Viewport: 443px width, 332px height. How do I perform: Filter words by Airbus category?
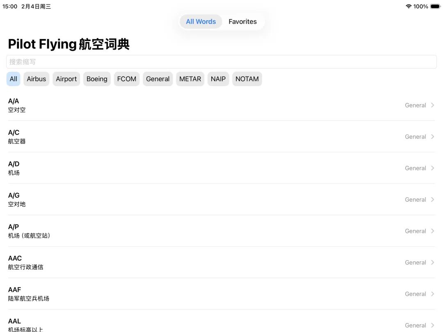(x=37, y=79)
